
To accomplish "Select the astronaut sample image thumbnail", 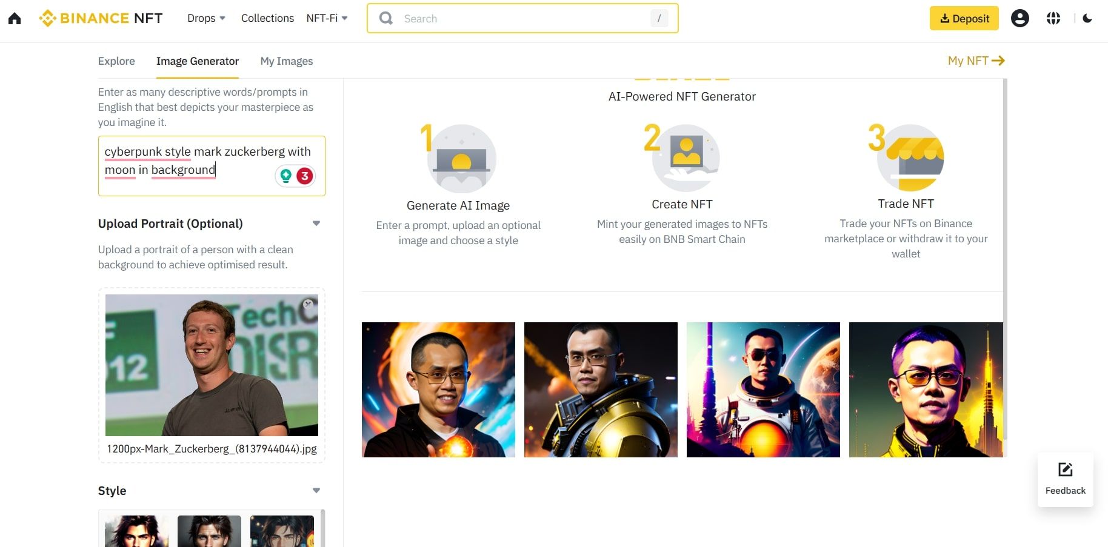I will [x=763, y=390].
